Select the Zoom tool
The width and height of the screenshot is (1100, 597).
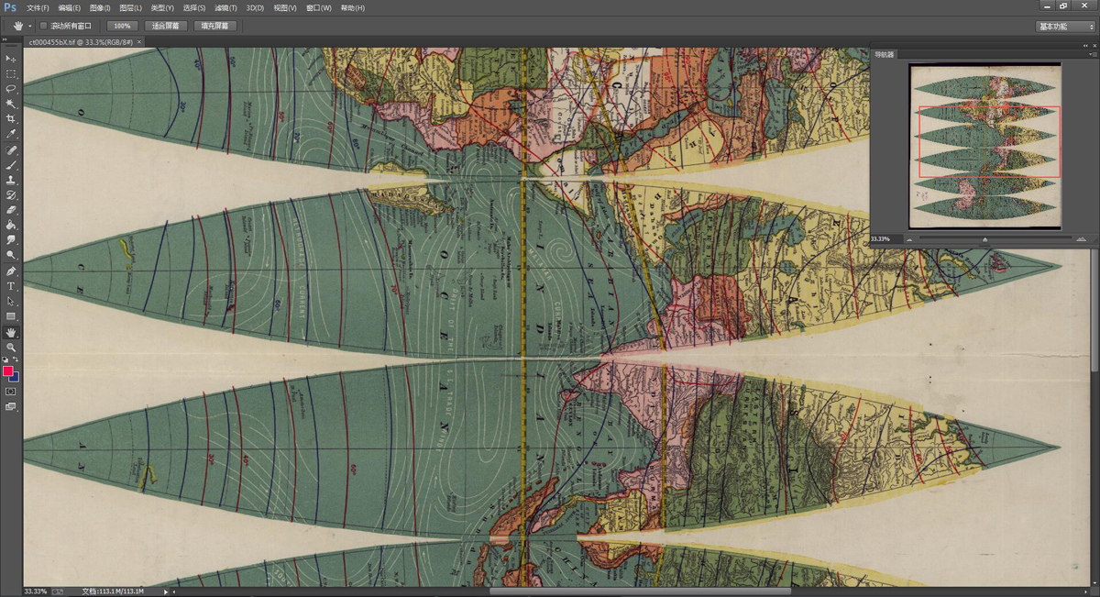coord(11,348)
